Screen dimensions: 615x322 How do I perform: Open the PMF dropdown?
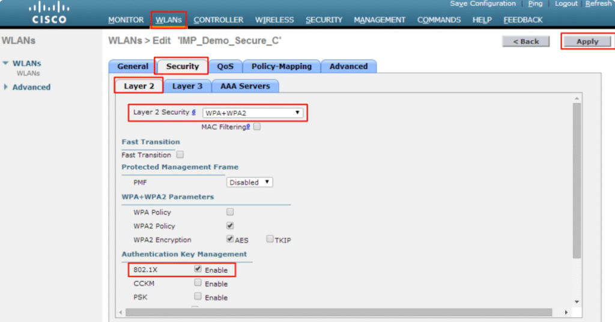(x=249, y=183)
